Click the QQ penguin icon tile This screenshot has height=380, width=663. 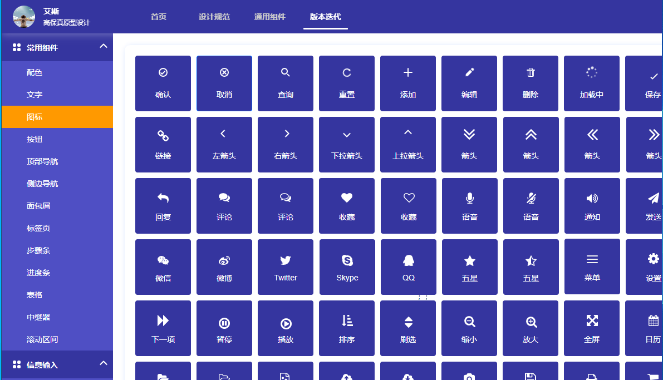(409, 267)
